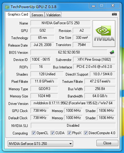This screenshot has height=153, width=124.
Task: Toggle the PhysX checkbox
Action: pyautogui.click(x=69, y=133)
